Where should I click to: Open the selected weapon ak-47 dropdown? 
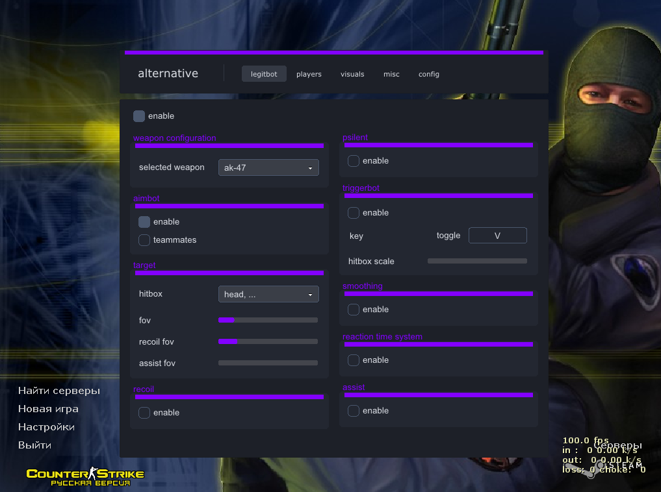point(268,167)
